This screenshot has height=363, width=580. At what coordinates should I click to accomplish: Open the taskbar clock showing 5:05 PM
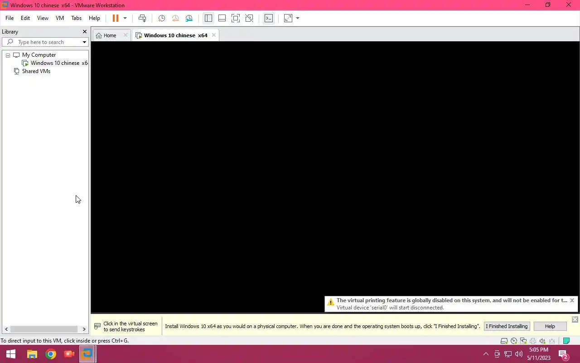539,354
